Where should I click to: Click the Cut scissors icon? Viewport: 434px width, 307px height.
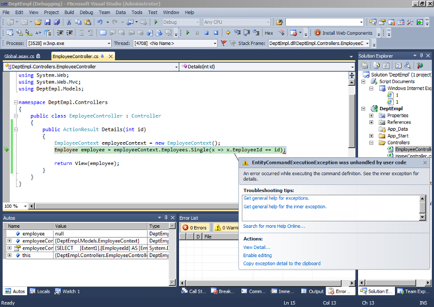point(69,22)
